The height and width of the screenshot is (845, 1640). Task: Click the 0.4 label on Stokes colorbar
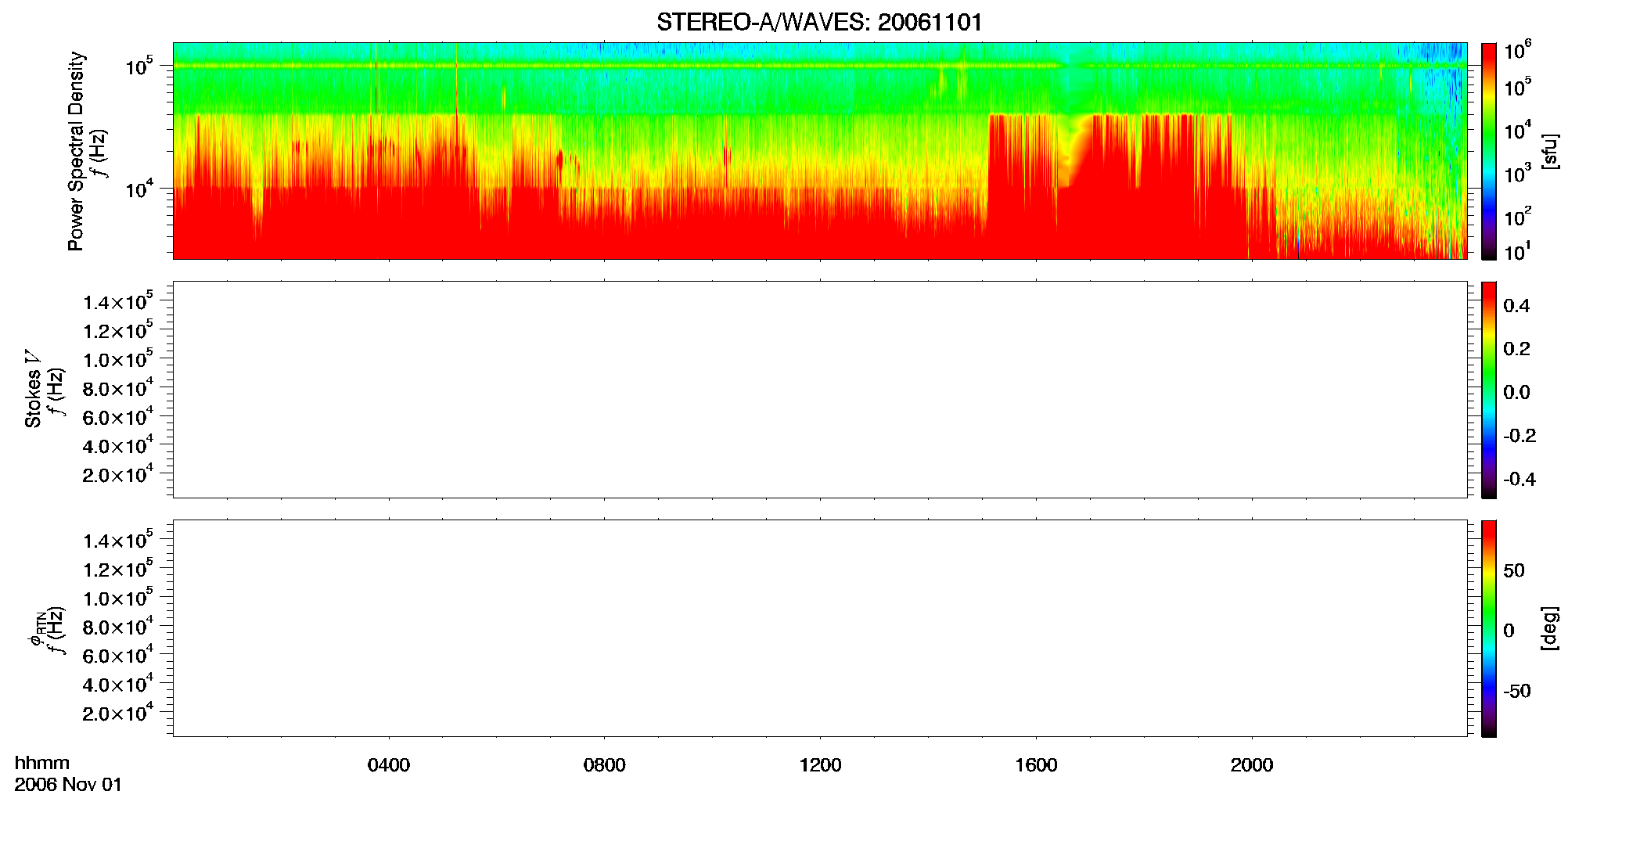click(1516, 306)
